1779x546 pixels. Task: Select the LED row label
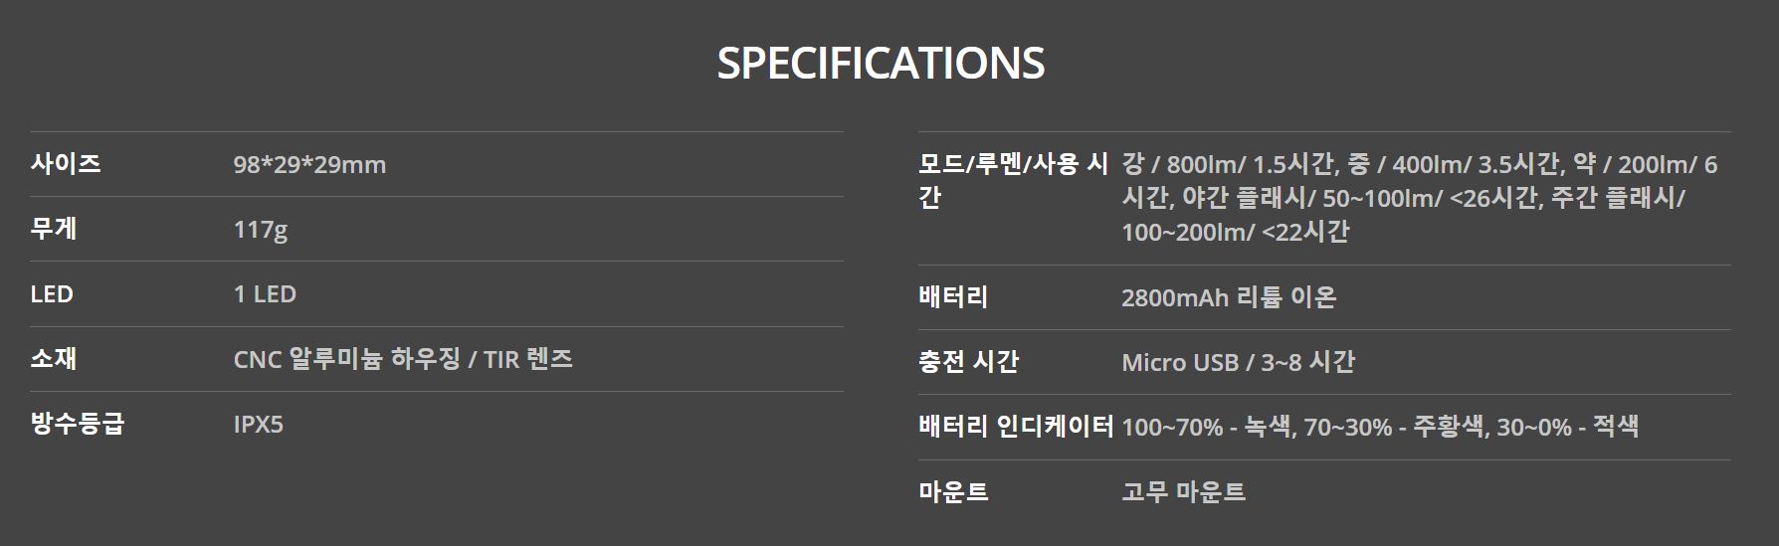pos(52,293)
